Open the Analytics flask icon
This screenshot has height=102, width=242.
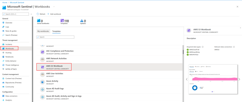click(x=3, y=100)
